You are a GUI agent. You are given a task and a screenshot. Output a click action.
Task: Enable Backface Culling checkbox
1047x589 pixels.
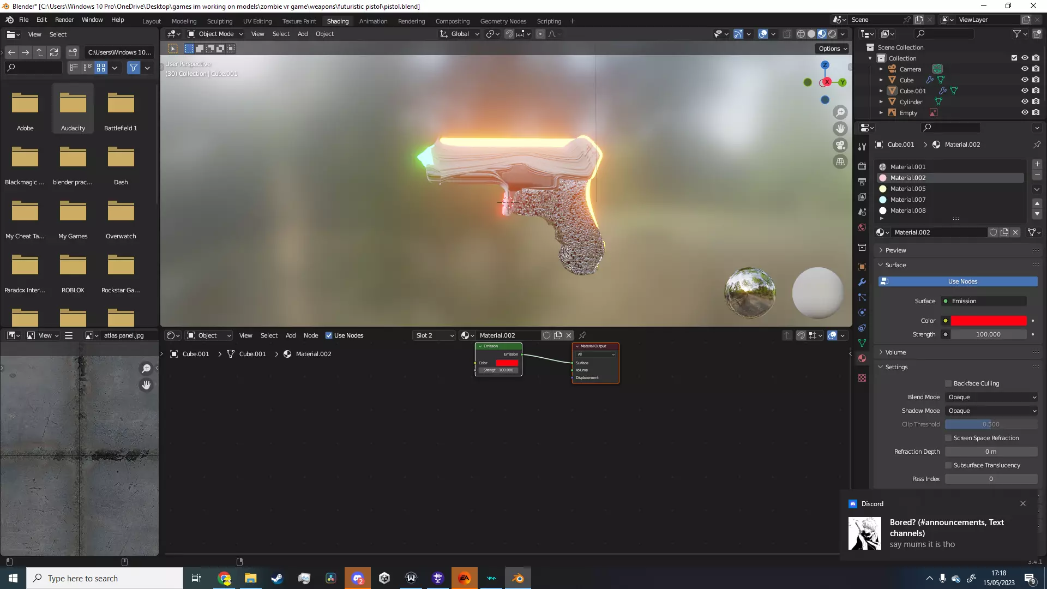948,383
